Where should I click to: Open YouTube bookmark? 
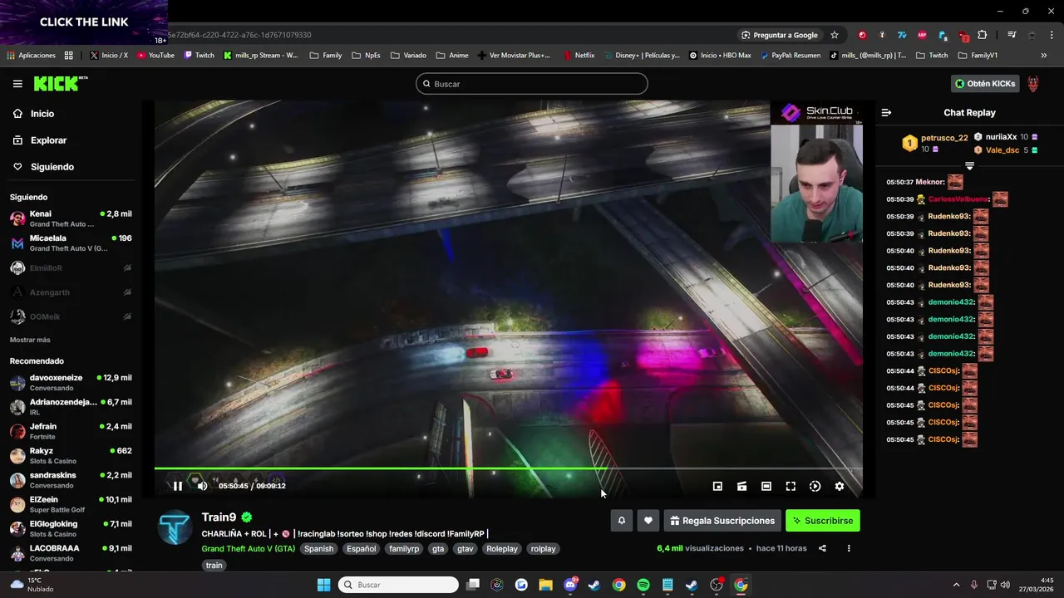(x=155, y=56)
